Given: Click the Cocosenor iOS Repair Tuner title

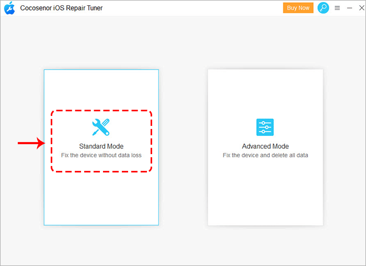Looking at the screenshot, I should [61, 8].
